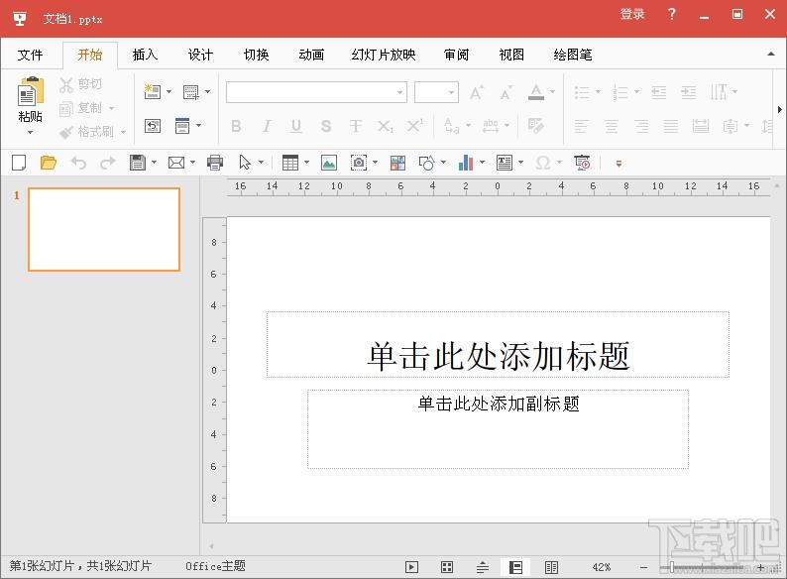This screenshot has width=787, height=579.
Task: Click the Paste (粘贴) clipboard icon
Action: click(x=31, y=90)
